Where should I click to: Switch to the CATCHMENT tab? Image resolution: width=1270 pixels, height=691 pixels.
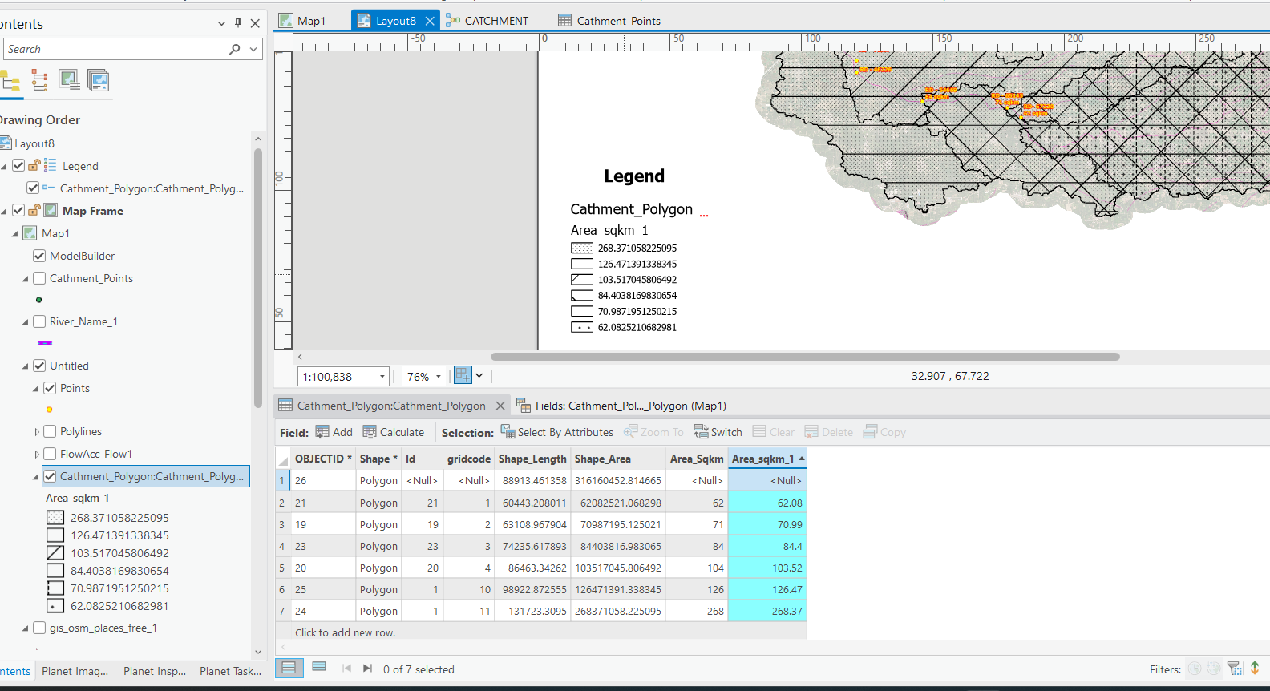(495, 21)
